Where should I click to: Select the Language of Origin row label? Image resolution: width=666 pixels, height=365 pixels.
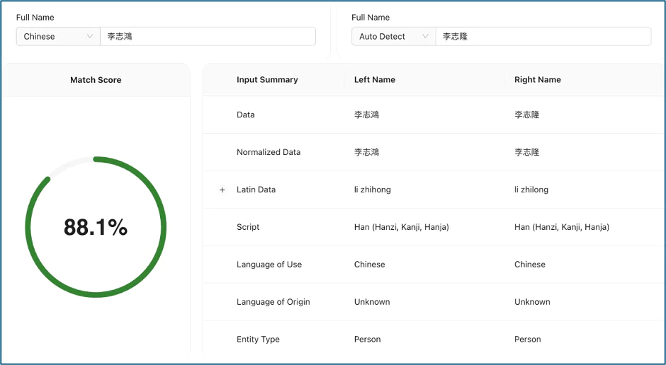click(273, 302)
